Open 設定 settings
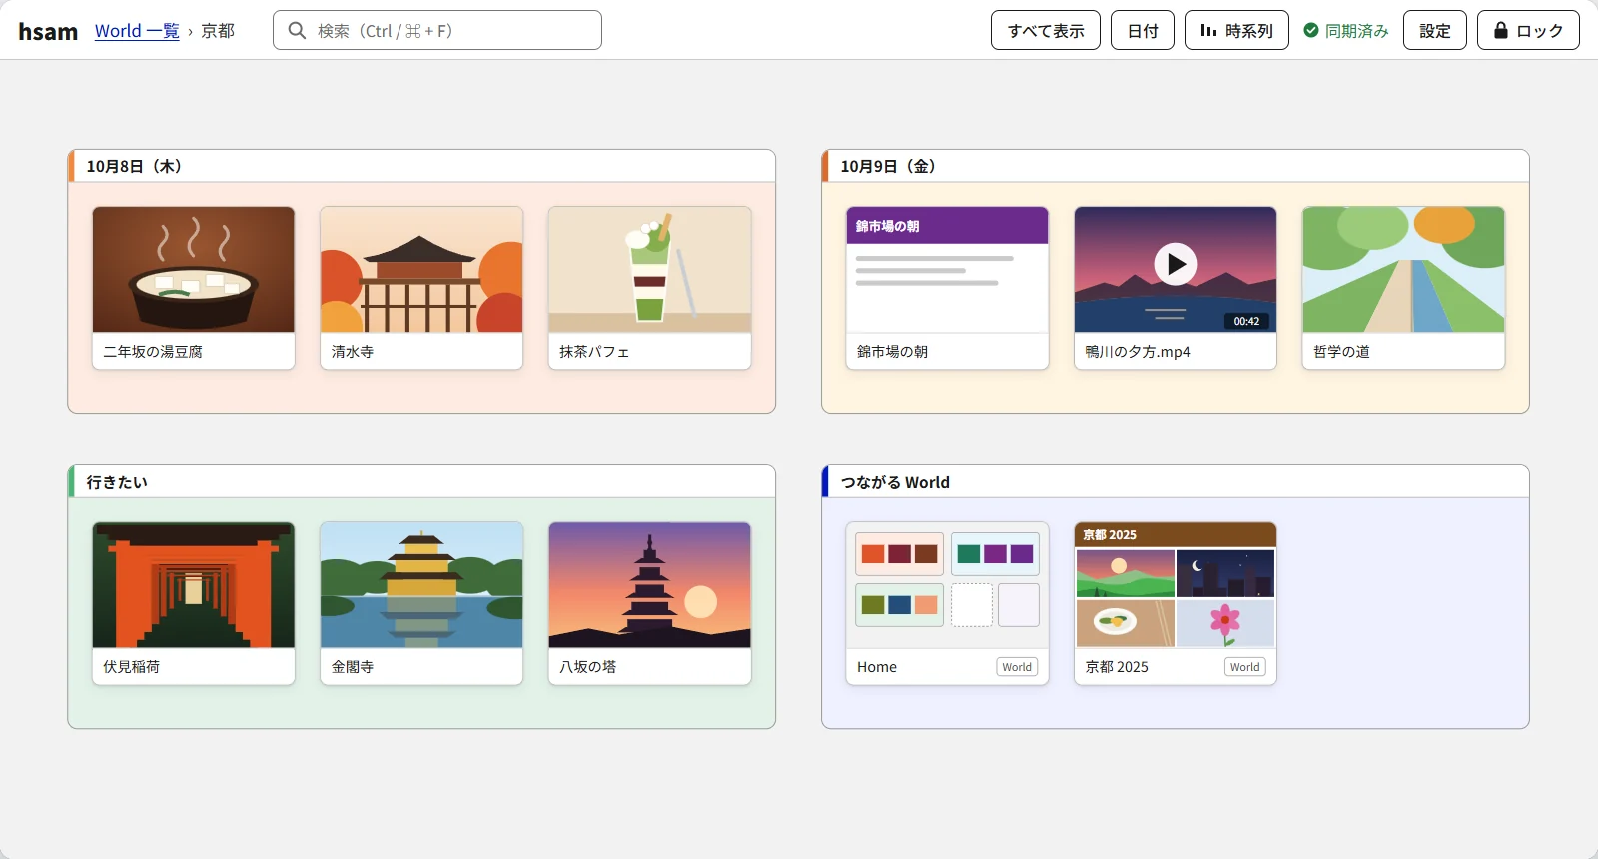 (x=1435, y=30)
